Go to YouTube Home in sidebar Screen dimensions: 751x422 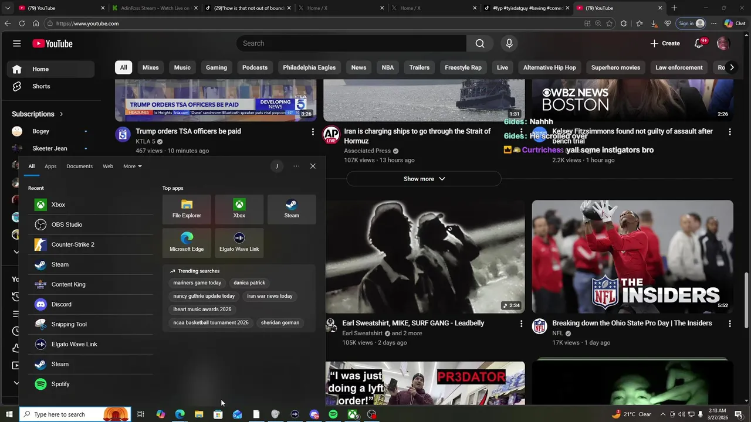click(x=51, y=69)
